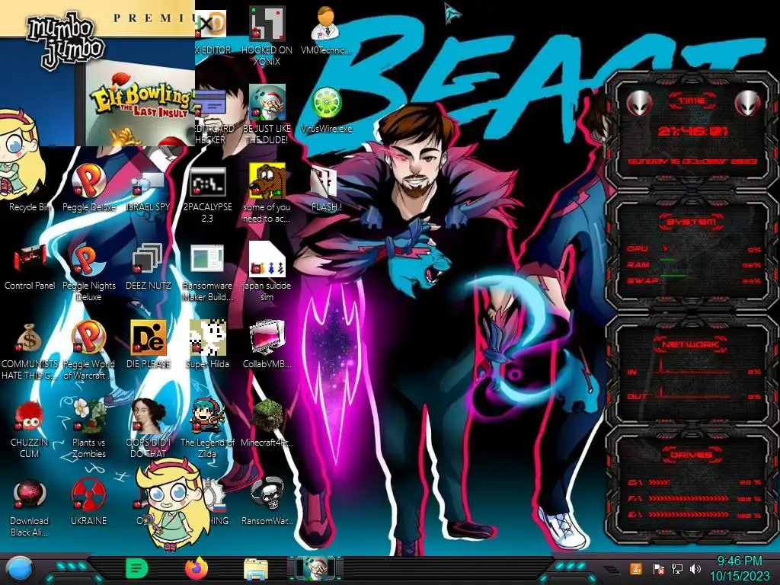Click the RAM row in the system widget
The image size is (780, 585).
(694, 264)
